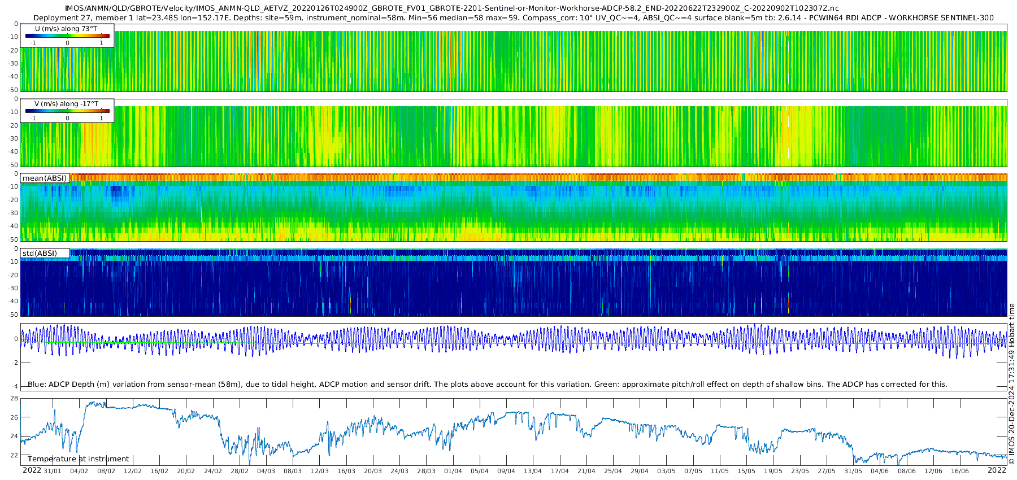Screen dimensions: 1017x480
Task: Click the 21/04 date tick label
Action: [x=586, y=471]
